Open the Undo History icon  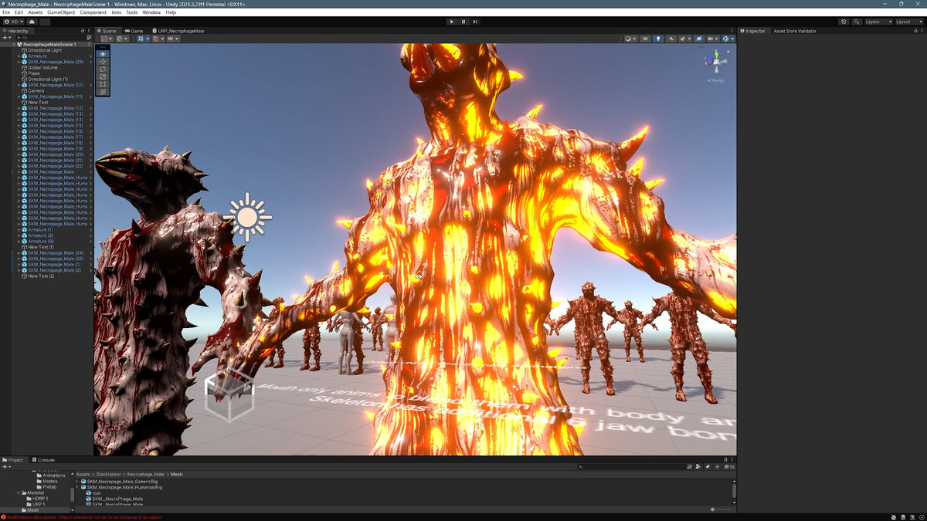point(844,22)
